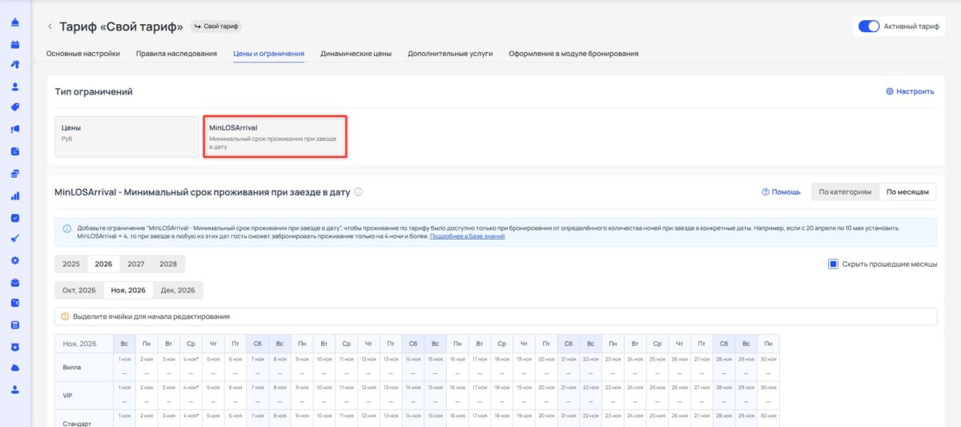Open the cloud icon in the sidebar
Viewport: 961px width, 427px height.
coord(15,369)
